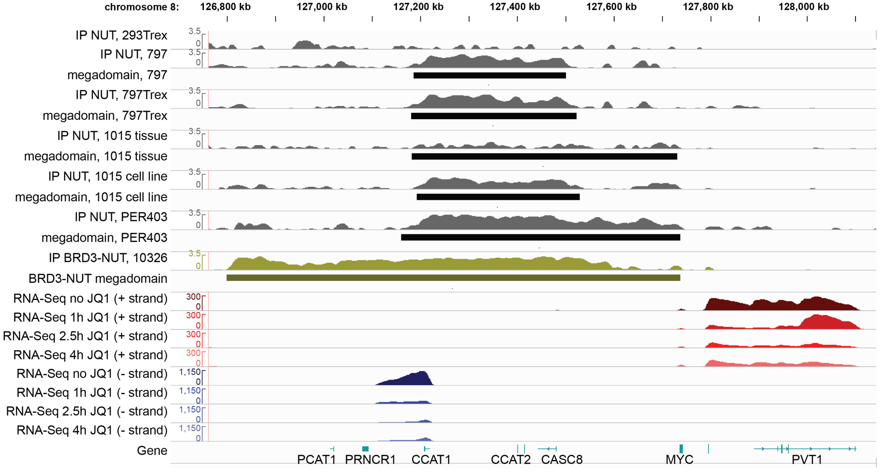Click the 'megadomain, 797Trex' label
This screenshot has height=472, width=881.
(105, 116)
